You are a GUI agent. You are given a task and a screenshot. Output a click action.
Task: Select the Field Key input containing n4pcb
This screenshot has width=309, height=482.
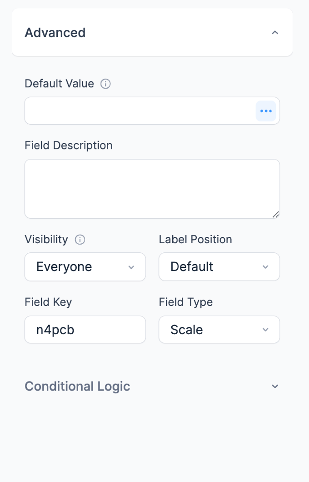tap(85, 330)
